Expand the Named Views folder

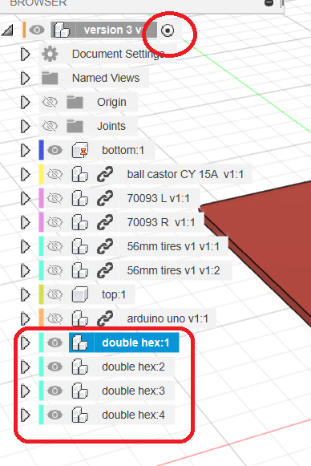26,78
